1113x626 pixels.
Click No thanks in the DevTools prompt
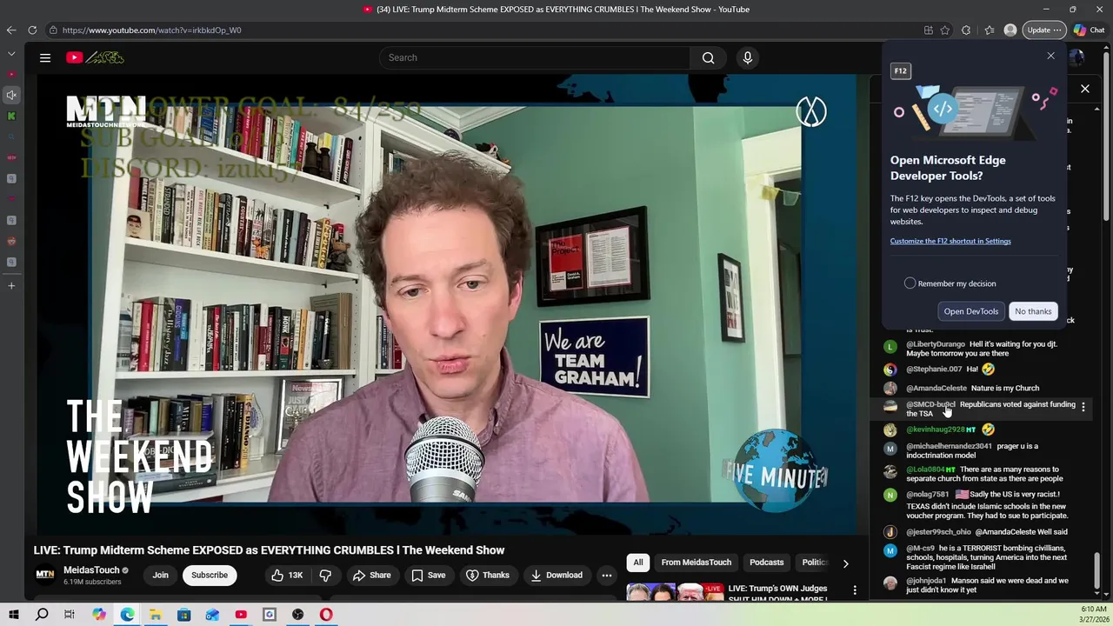click(x=1033, y=311)
